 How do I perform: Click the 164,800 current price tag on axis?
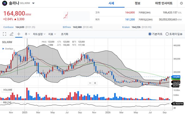(176, 77)
